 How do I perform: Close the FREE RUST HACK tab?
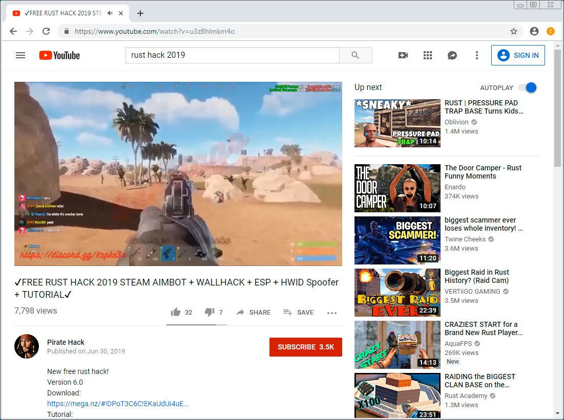(x=121, y=13)
